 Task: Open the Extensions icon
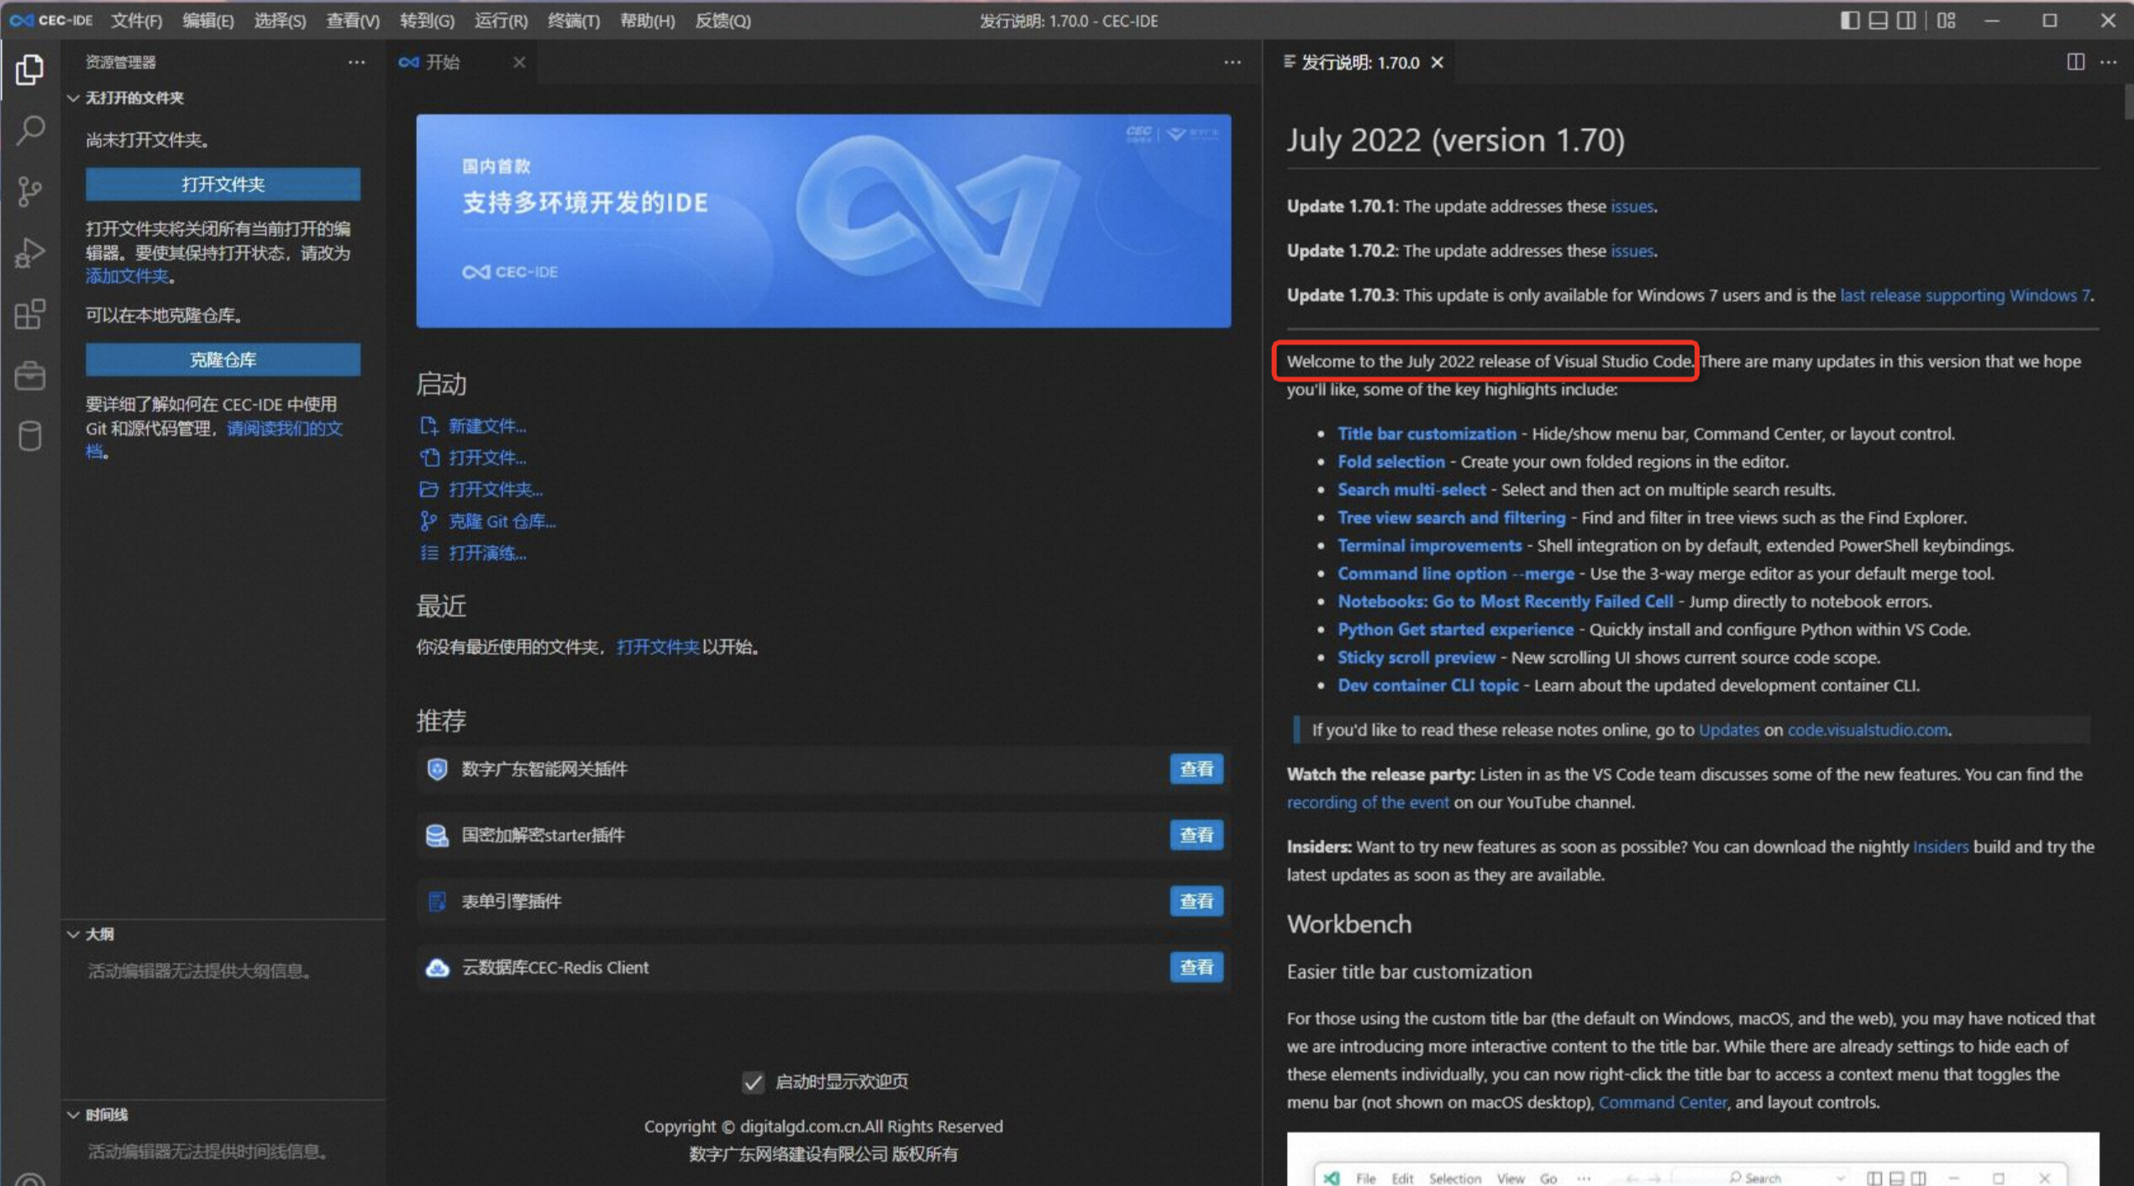30,314
